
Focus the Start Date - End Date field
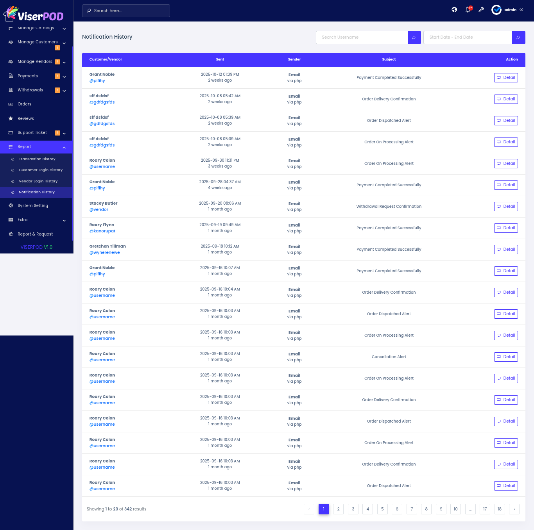click(467, 37)
